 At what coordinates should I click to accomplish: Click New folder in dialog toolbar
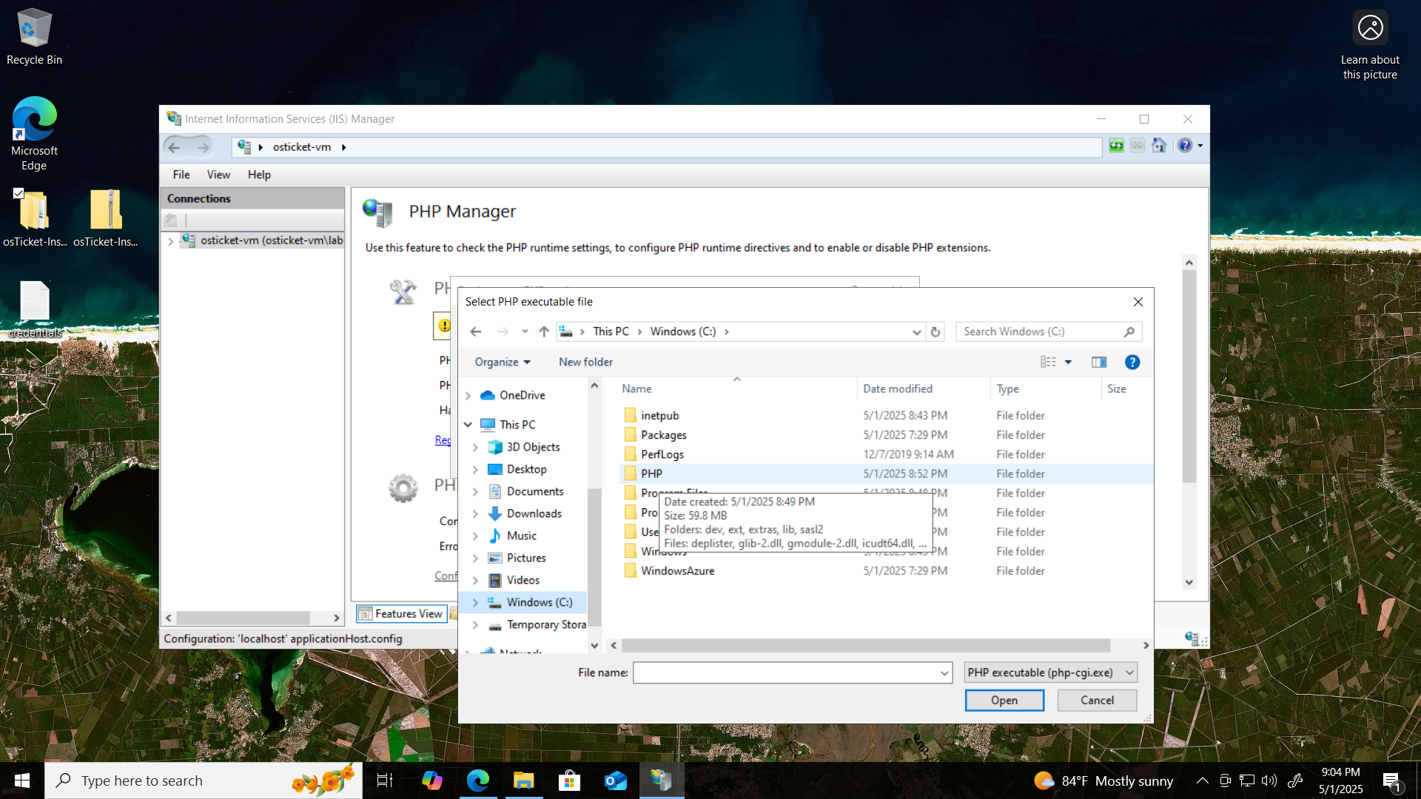pos(585,362)
